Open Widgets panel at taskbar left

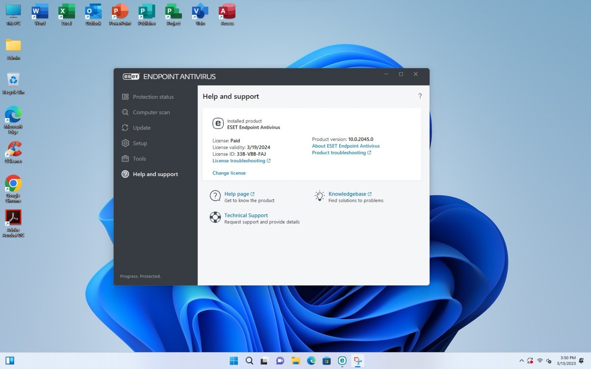click(10, 361)
